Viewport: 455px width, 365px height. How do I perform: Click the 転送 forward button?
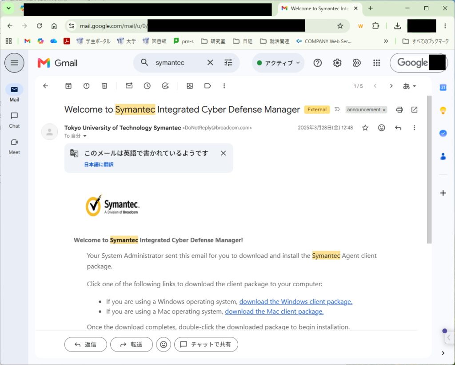click(132, 345)
